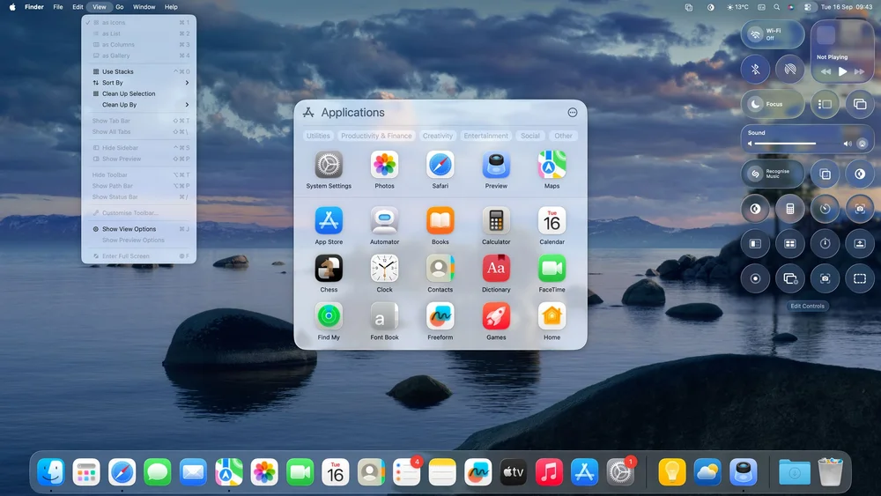
Task: Launch Preview from the Applications window
Action: pyautogui.click(x=496, y=165)
